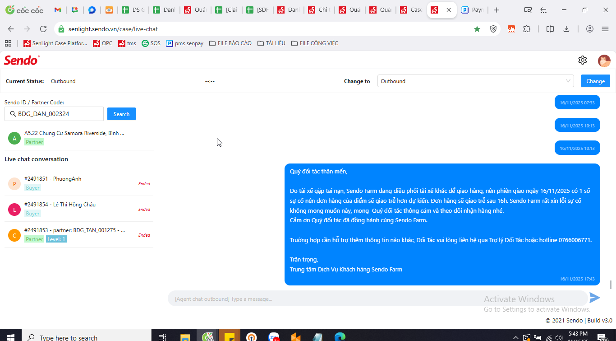Click the 16/11/2025 07:33 message bubble
616x341 pixels.
(x=577, y=103)
